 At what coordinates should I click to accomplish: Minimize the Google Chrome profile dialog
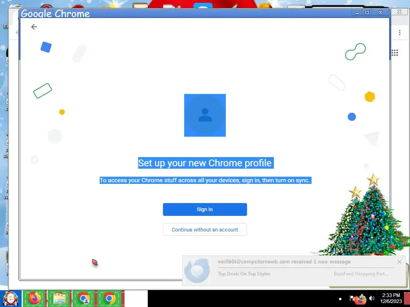357,12
